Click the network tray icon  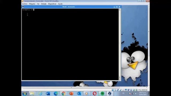coord(133,94)
